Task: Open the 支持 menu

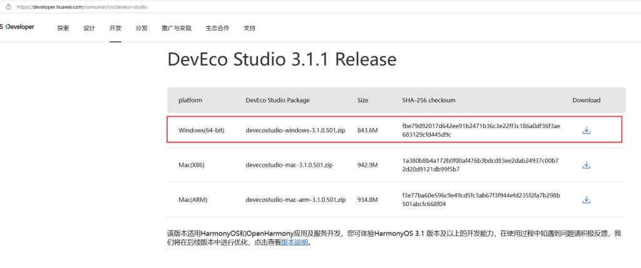Action: click(x=249, y=28)
